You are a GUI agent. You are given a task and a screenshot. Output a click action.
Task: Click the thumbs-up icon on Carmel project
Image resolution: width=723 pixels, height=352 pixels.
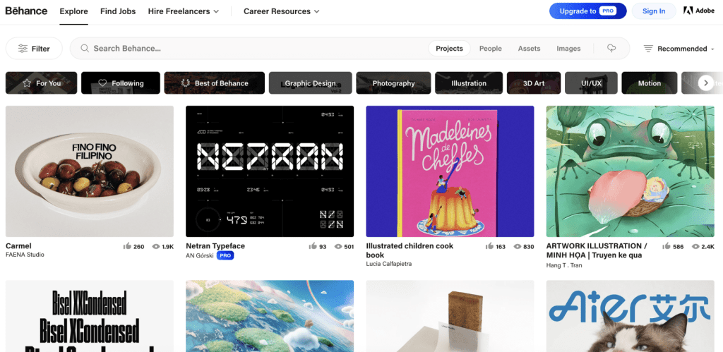point(127,246)
